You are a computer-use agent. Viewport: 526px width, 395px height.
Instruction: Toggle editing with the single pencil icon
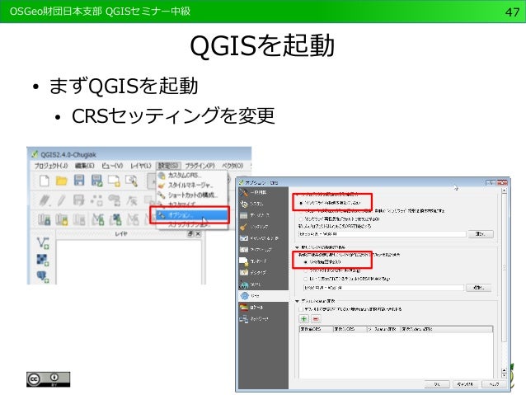point(61,200)
